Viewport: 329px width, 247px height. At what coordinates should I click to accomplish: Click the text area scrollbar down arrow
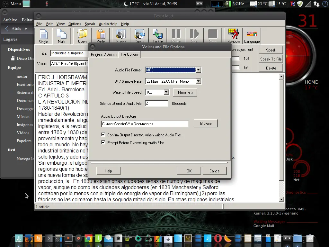[x=281, y=199]
